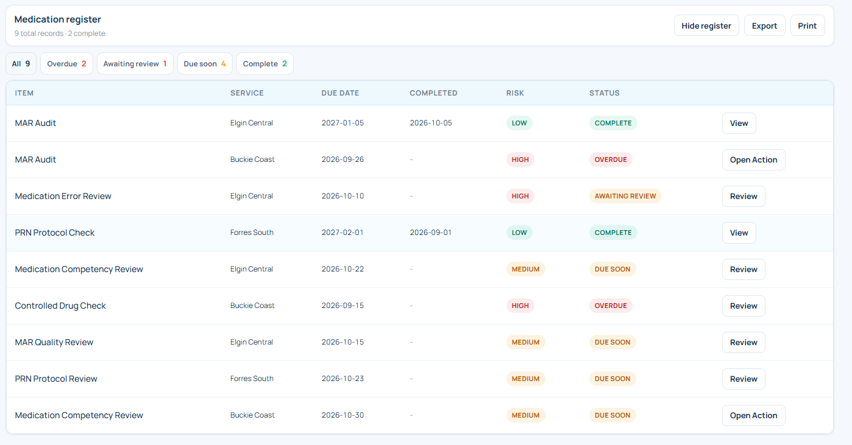Screen dimensions: 852x445
Task: Click the 'Forres South' service in PRN Protocol Review row
Action: [252, 379]
